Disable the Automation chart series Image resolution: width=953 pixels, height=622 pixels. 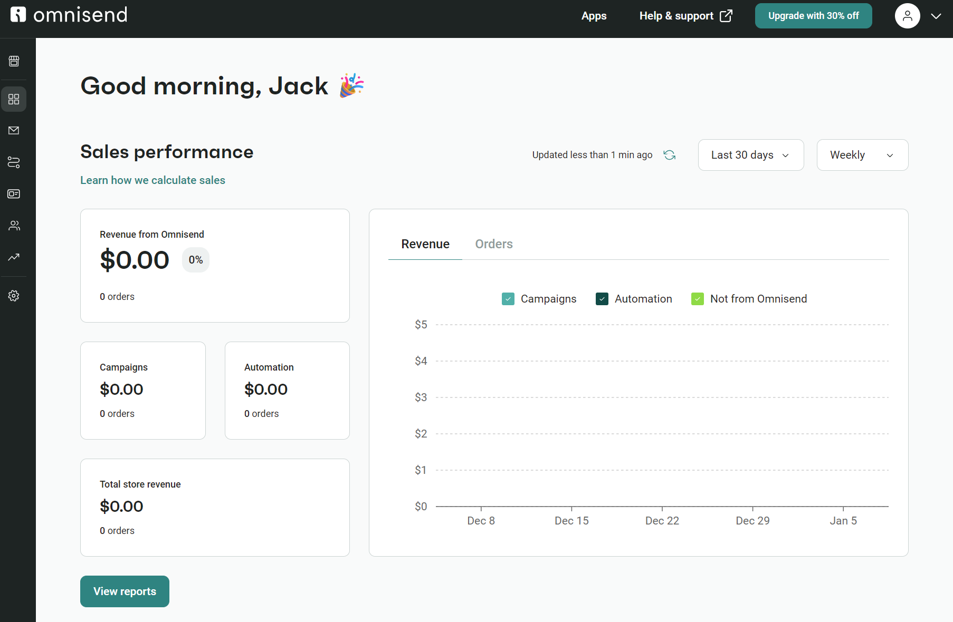(602, 298)
